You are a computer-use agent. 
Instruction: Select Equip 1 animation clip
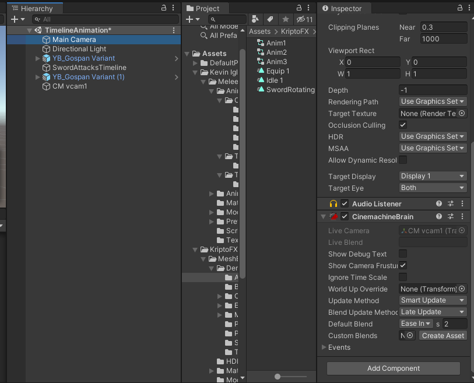[x=273, y=71]
